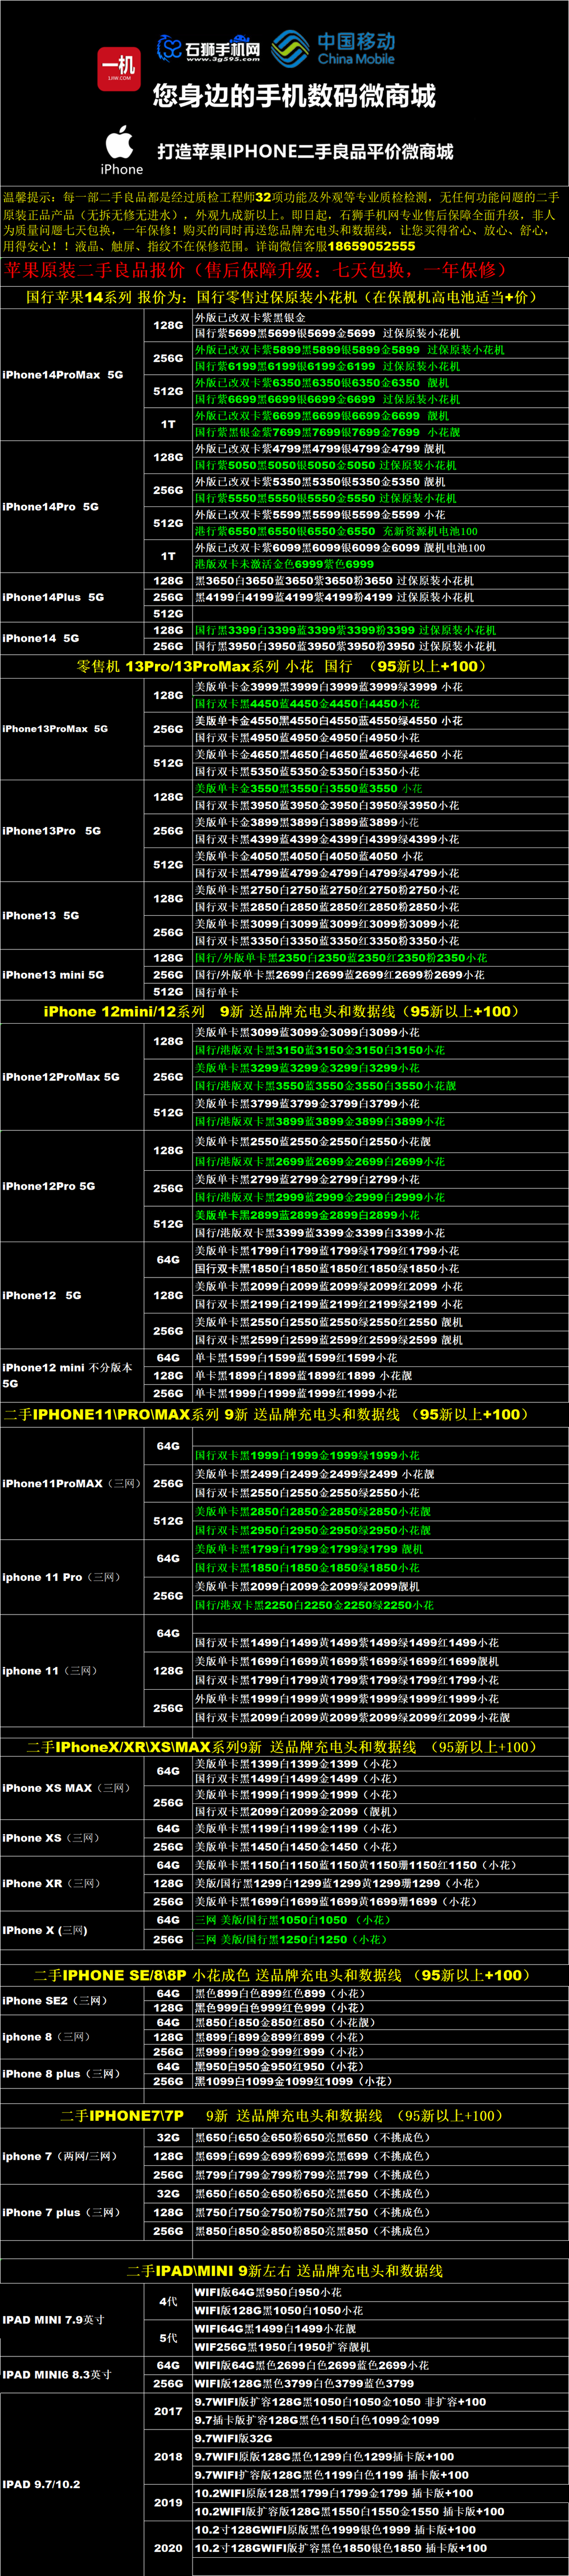Select the slogan 您身边的手机数码微商城
This screenshot has height=2576, width=569.
tap(293, 96)
